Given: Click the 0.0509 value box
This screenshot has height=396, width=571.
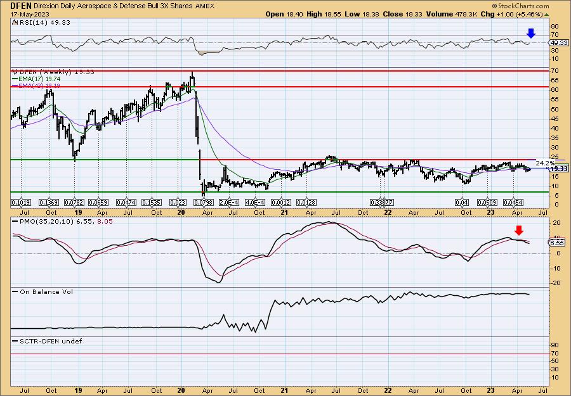Looking at the screenshot, I should (x=488, y=202).
